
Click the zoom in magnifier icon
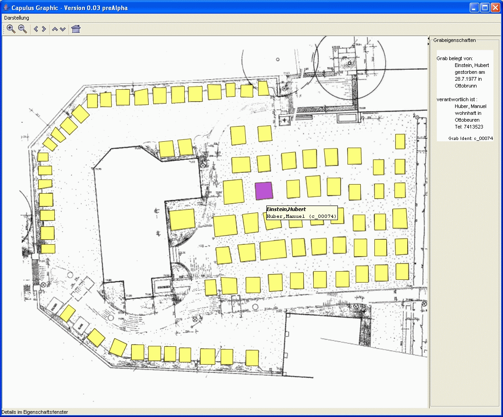coord(10,29)
